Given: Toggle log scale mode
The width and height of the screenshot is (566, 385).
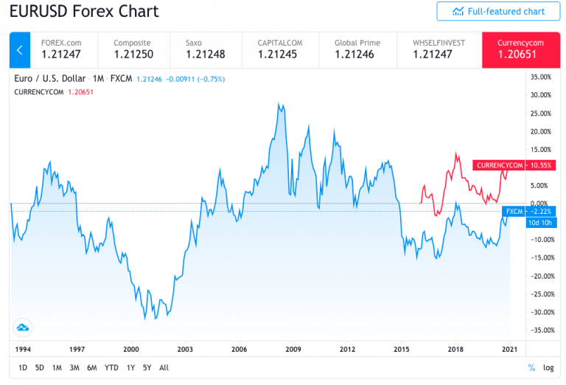Looking at the screenshot, I should coord(548,367).
